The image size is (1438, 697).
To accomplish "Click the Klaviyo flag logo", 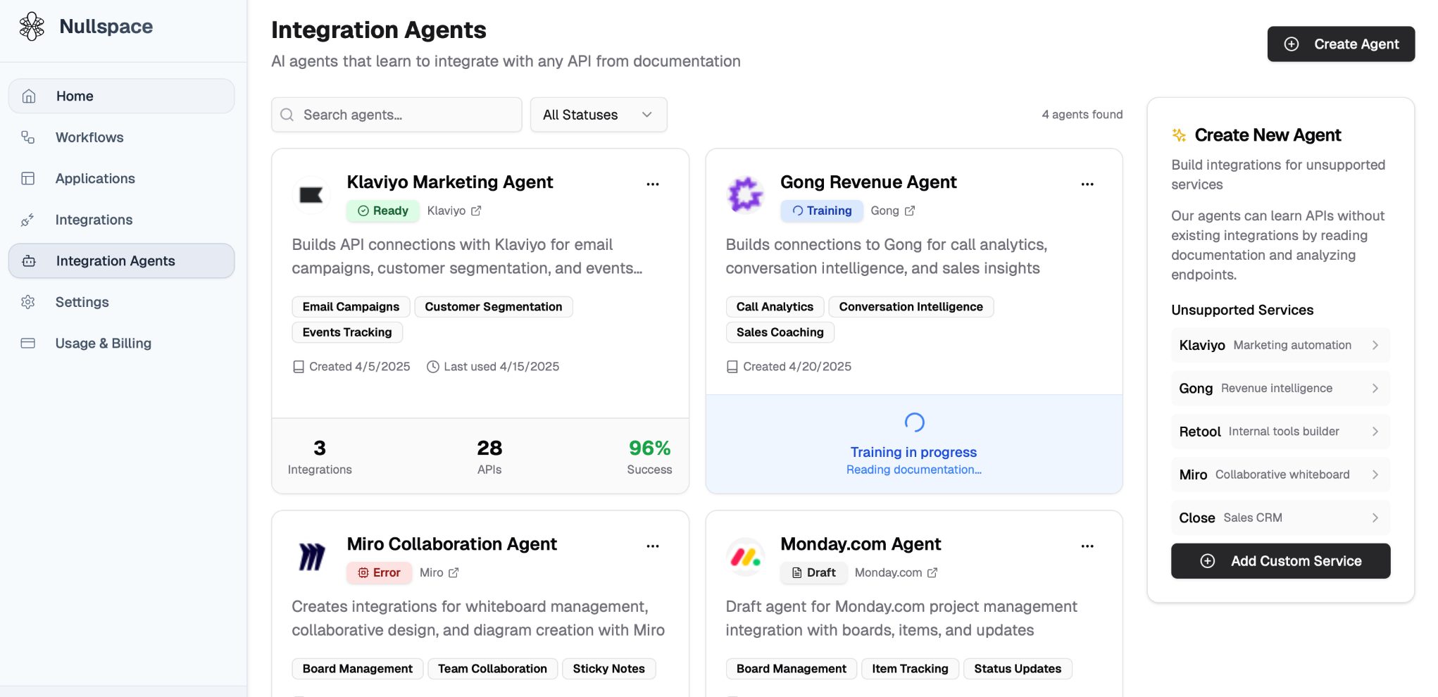I will 311,195.
